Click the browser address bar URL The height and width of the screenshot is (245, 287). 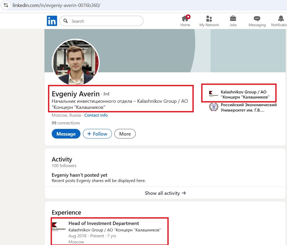56,5
